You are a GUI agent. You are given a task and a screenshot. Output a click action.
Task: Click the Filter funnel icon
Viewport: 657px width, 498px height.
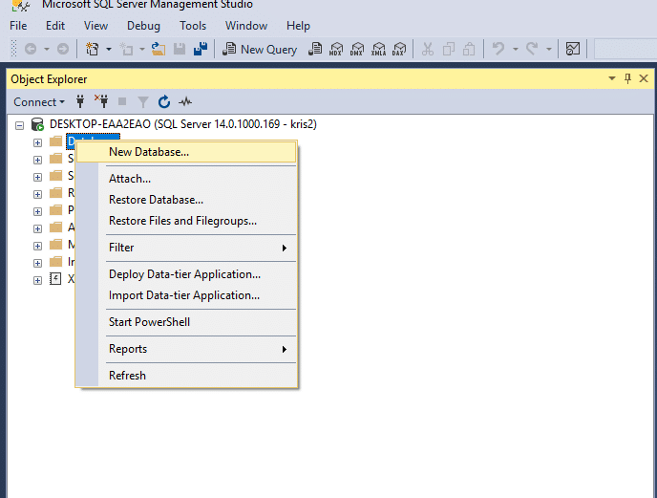coord(143,102)
